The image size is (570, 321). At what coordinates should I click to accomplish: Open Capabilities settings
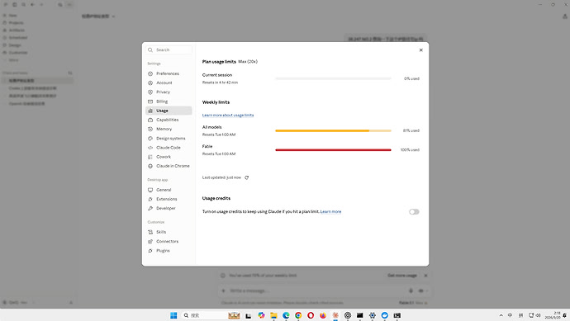click(169, 120)
